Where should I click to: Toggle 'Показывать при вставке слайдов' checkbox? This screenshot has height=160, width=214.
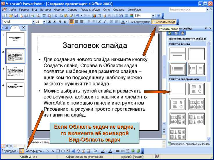[170, 144]
